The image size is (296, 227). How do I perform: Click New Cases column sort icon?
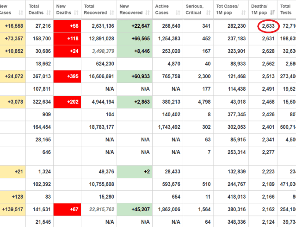pyautogui.click(x=21, y=13)
